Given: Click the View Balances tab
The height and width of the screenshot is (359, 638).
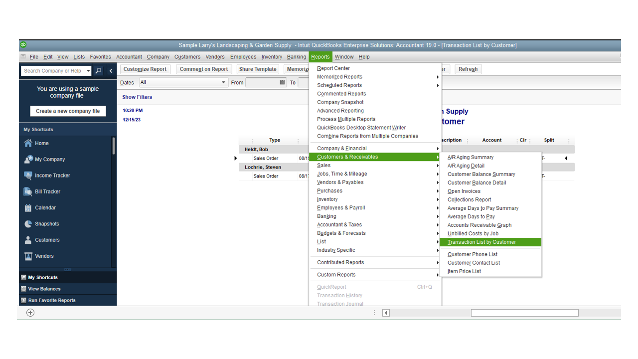Looking at the screenshot, I should (68, 289).
